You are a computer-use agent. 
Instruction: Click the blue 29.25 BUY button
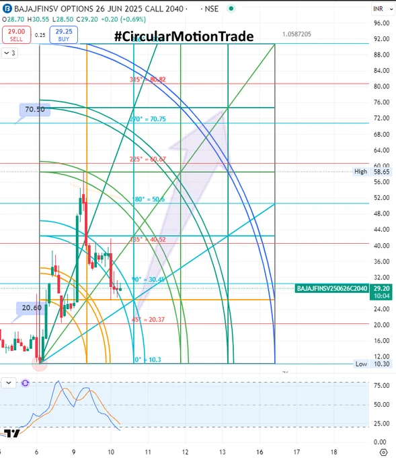[x=64, y=35]
